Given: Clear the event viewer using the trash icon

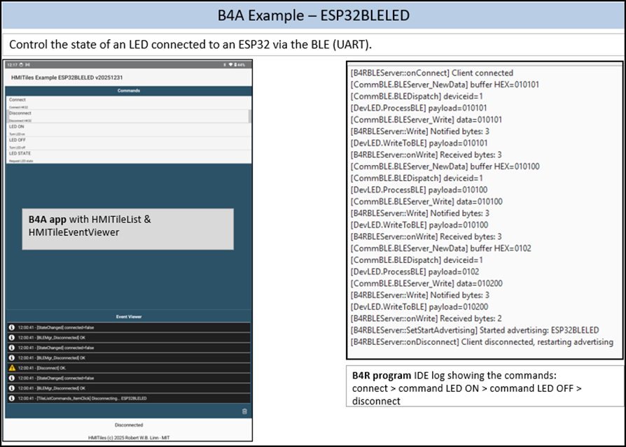Looking at the screenshot, I should click(x=245, y=411).
